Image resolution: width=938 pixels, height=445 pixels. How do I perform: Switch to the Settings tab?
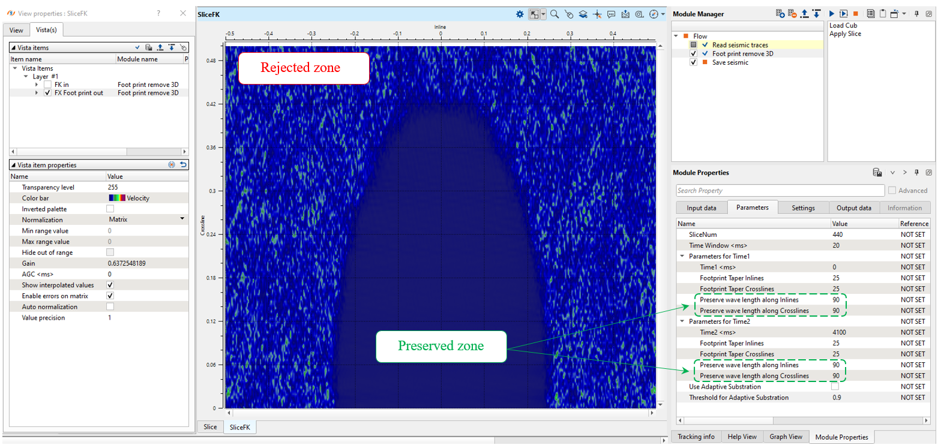[x=803, y=208]
